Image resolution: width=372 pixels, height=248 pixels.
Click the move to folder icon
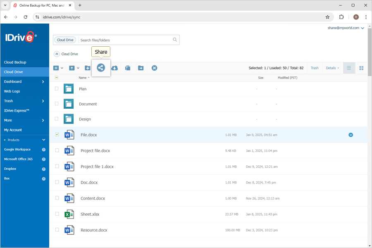141,68
